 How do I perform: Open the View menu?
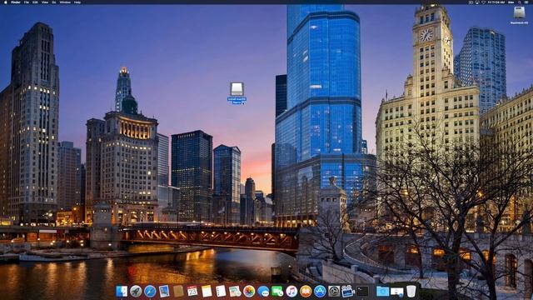(45, 2)
